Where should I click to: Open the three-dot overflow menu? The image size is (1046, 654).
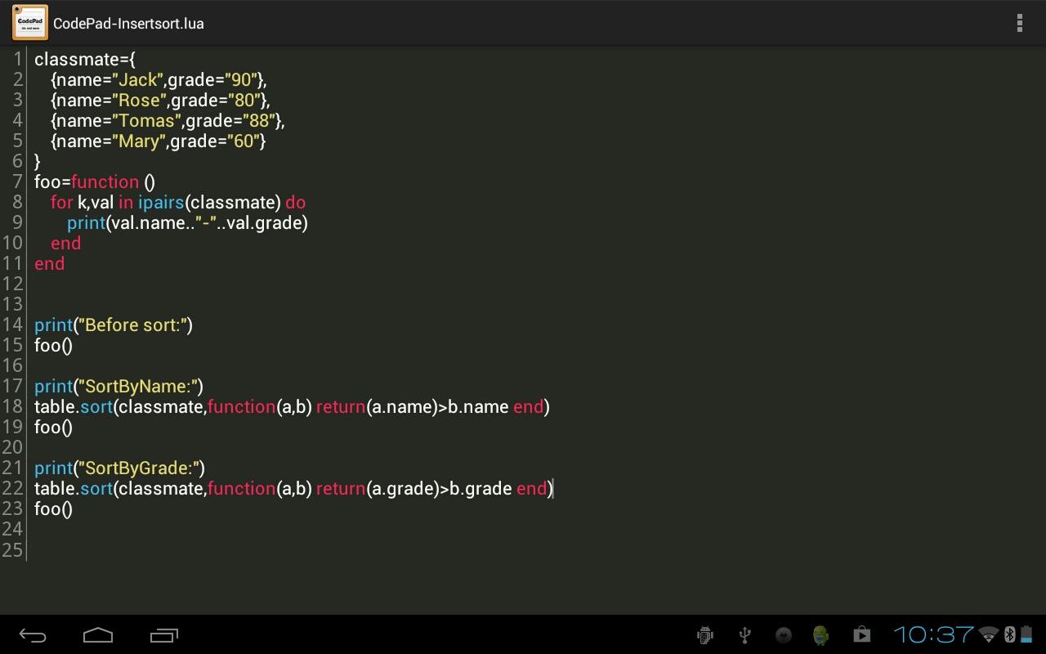(x=1019, y=23)
